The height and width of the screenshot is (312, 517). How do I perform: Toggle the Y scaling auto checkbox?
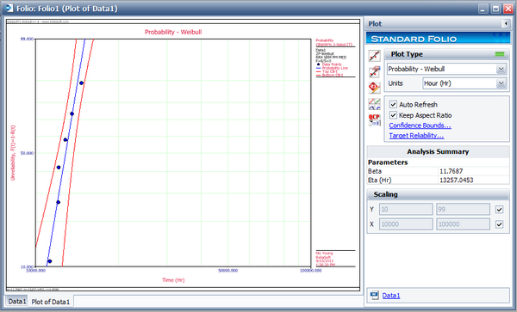tap(499, 210)
